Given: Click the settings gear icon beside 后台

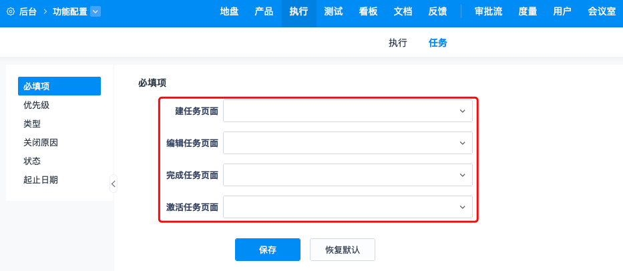Looking at the screenshot, I should click(x=11, y=11).
